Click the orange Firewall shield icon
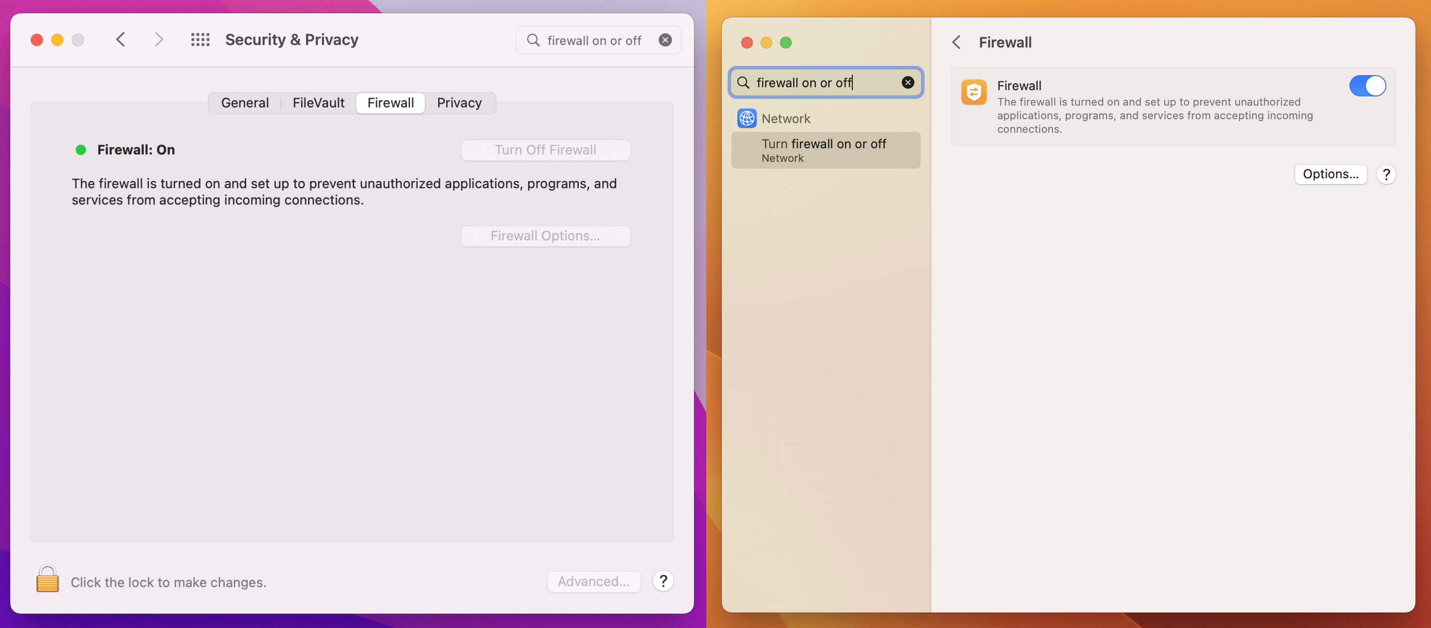1431x628 pixels. [974, 92]
